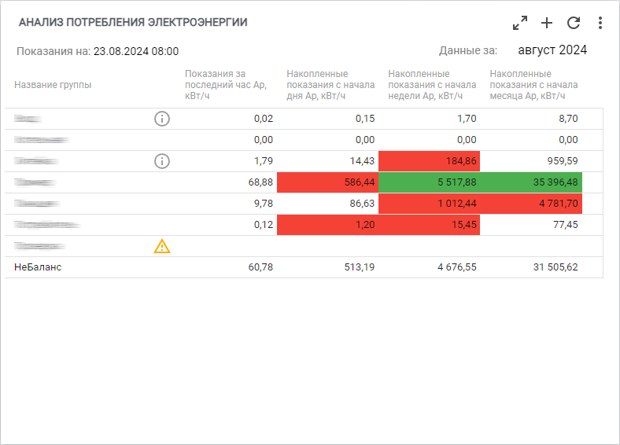The width and height of the screenshot is (620, 445).
Task: Click the value 513,19
Action: (x=360, y=267)
